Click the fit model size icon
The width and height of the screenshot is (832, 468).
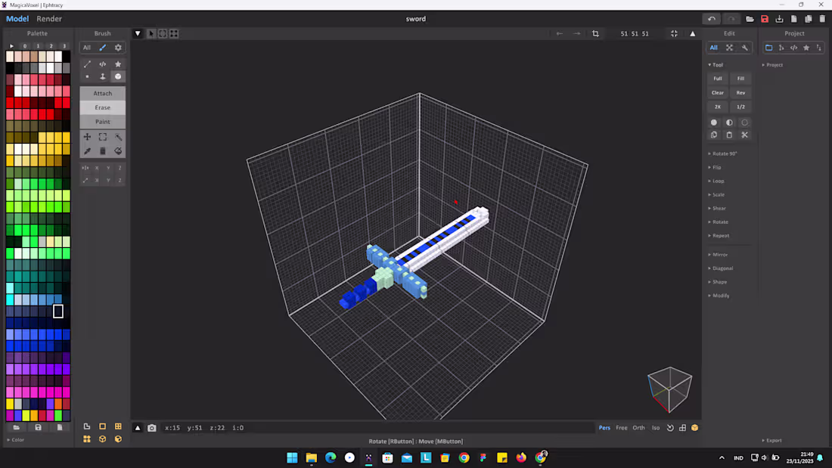674,33
